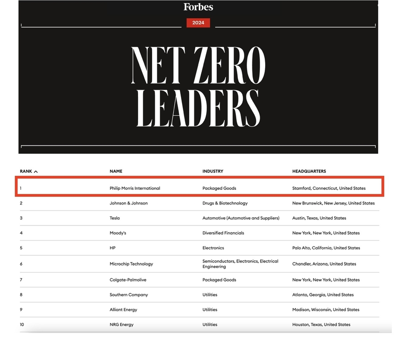The width and height of the screenshot is (400, 345).
Task: Open the Moody's company profile
Action: (118, 233)
